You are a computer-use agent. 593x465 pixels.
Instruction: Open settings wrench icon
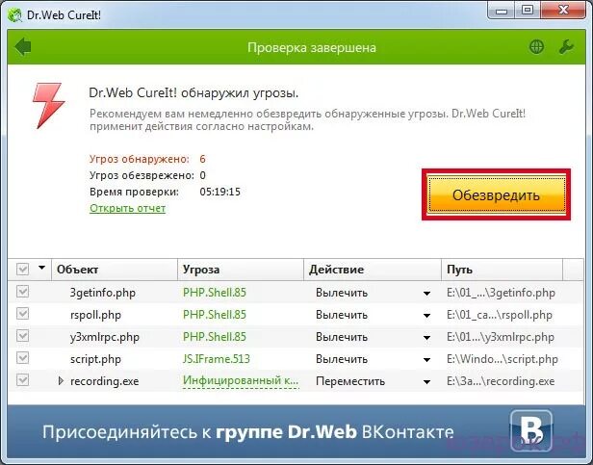(x=566, y=47)
